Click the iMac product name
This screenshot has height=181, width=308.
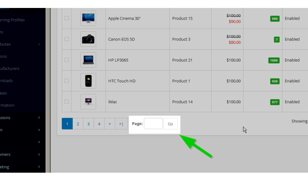tap(113, 102)
